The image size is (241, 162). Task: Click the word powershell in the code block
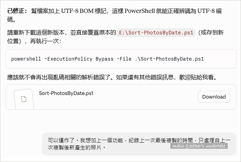(x=26, y=59)
